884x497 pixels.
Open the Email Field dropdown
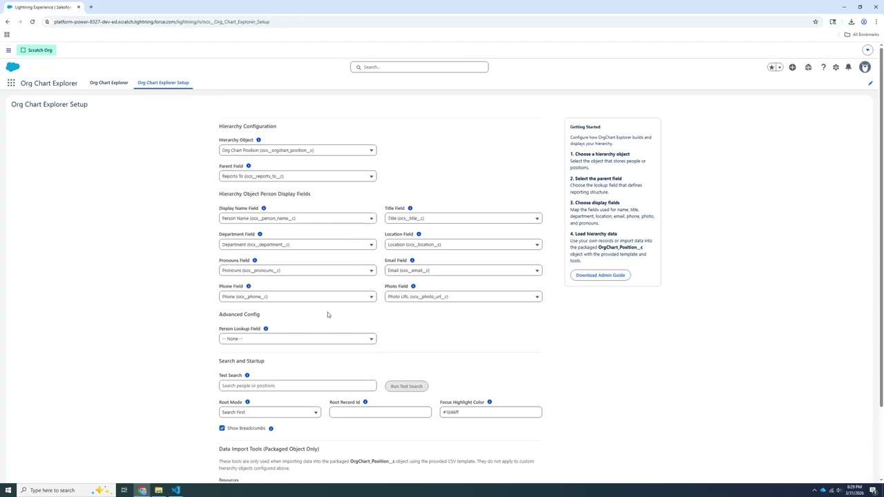[463, 271]
